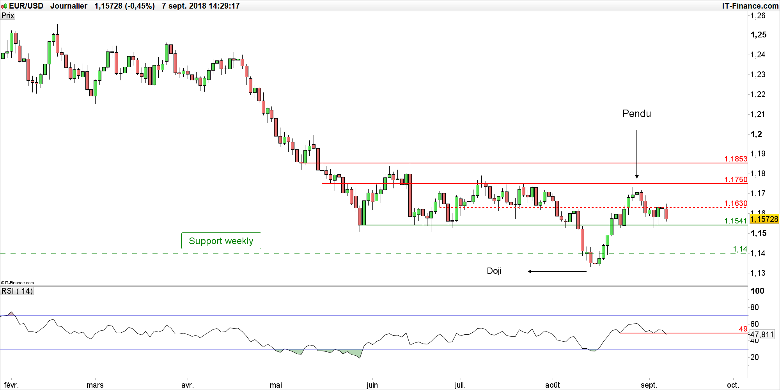The width and height of the screenshot is (780, 390).
Task: Click the 1,14 weekly support label
Action: [740, 249]
